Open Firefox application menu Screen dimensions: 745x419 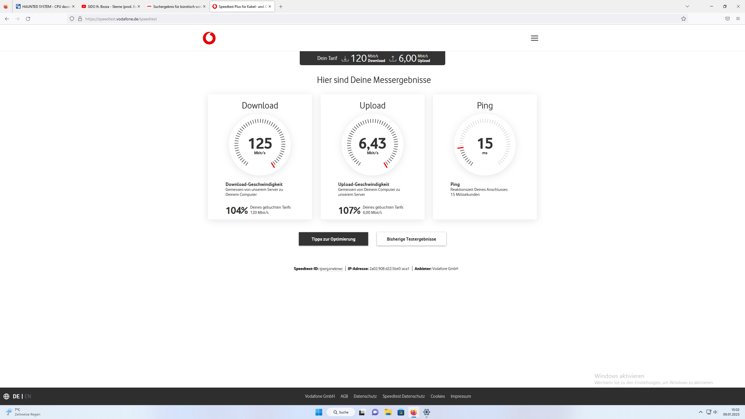pos(738,19)
